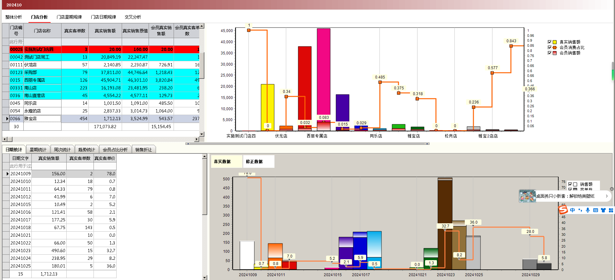Image resolution: width=615 pixels, height=280 pixels.
Task: Open Sogou soft keyboard icon
Action: point(595,210)
